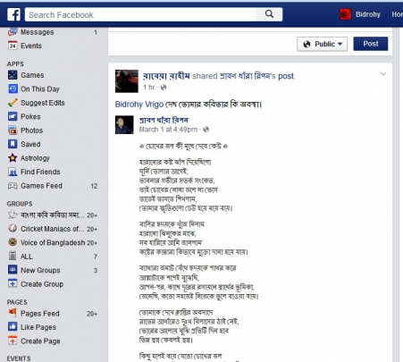Viewport: 403px width, 362px height.
Task: Open Bidrohy profile in top bar
Action: (x=368, y=14)
